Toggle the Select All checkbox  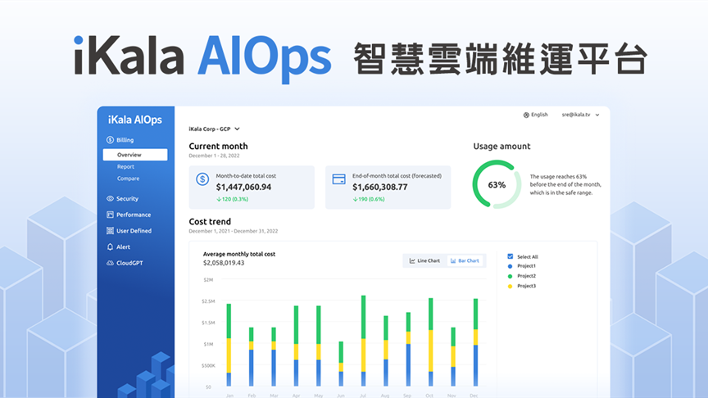511,256
